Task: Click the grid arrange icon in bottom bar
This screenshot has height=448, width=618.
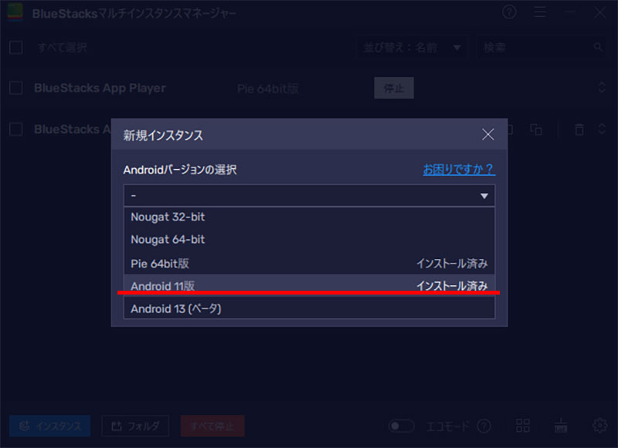Action: tap(523, 426)
